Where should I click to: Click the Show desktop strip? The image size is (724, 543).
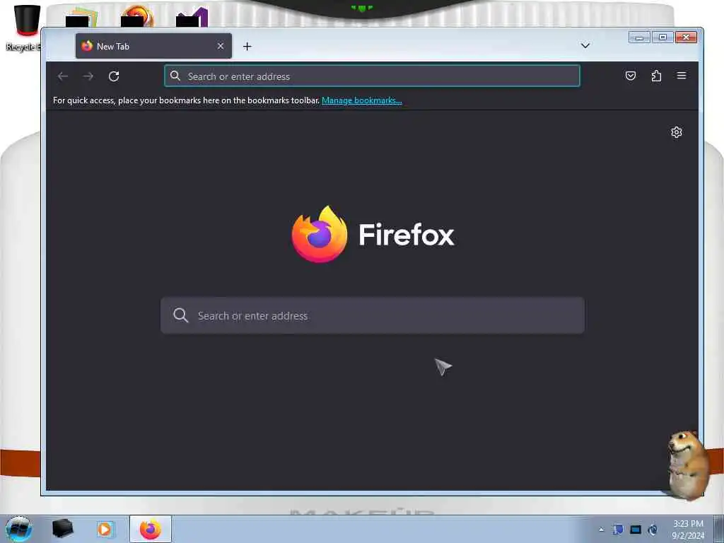(x=719, y=529)
